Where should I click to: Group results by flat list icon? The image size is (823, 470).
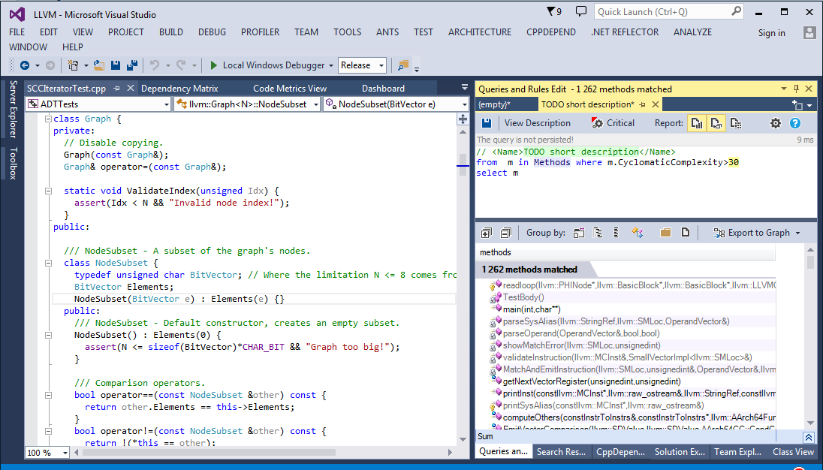click(x=616, y=233)
